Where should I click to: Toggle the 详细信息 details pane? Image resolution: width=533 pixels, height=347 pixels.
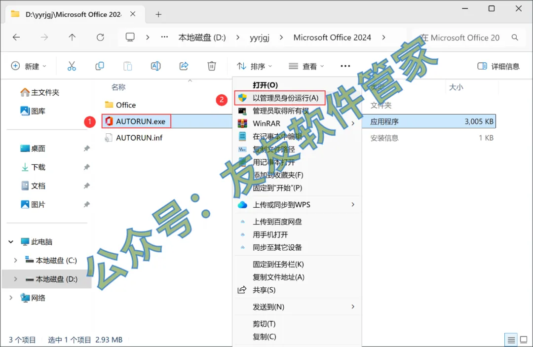[x=498, y=66]
